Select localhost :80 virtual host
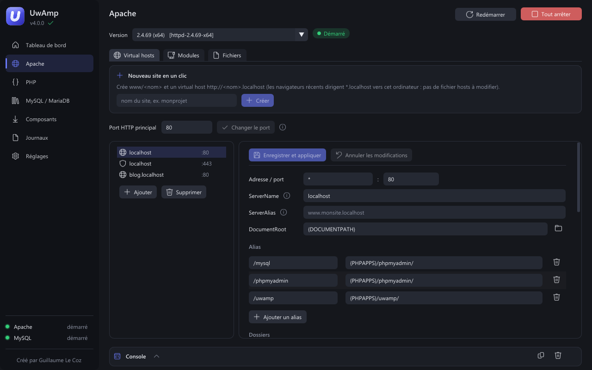Image resolution: width=592 pixels, height=370 pixels. coord(172,153)
